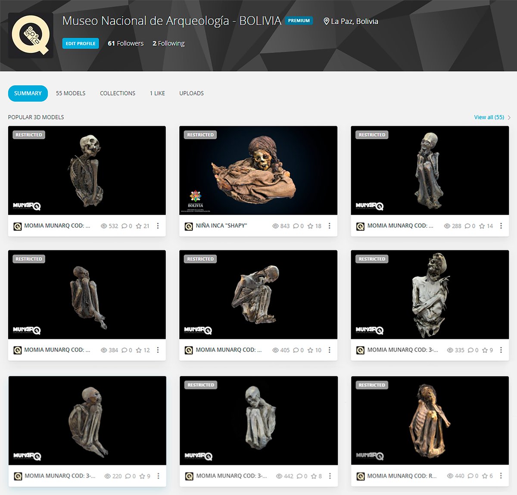The image size is (517, 495).
Task: Open the three-dot menu on the 288-views model
Action: pos(501,226)
